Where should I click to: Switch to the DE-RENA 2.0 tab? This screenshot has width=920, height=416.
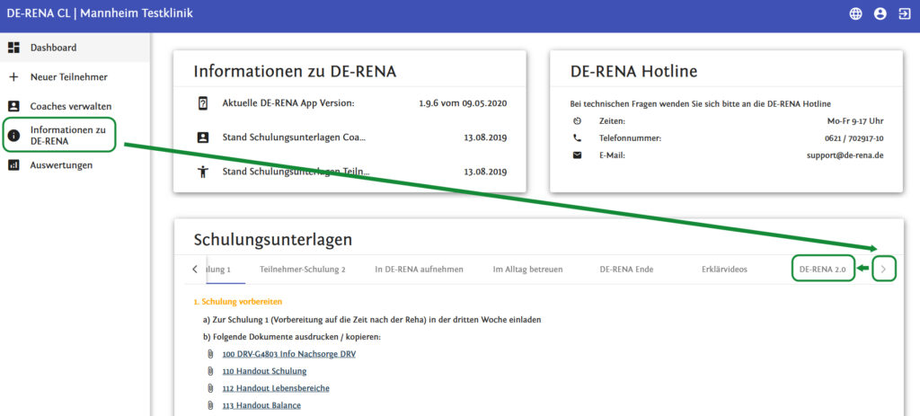(x=822, y=269)
